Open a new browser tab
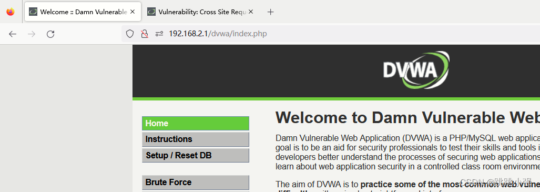 tap(271, 12)
